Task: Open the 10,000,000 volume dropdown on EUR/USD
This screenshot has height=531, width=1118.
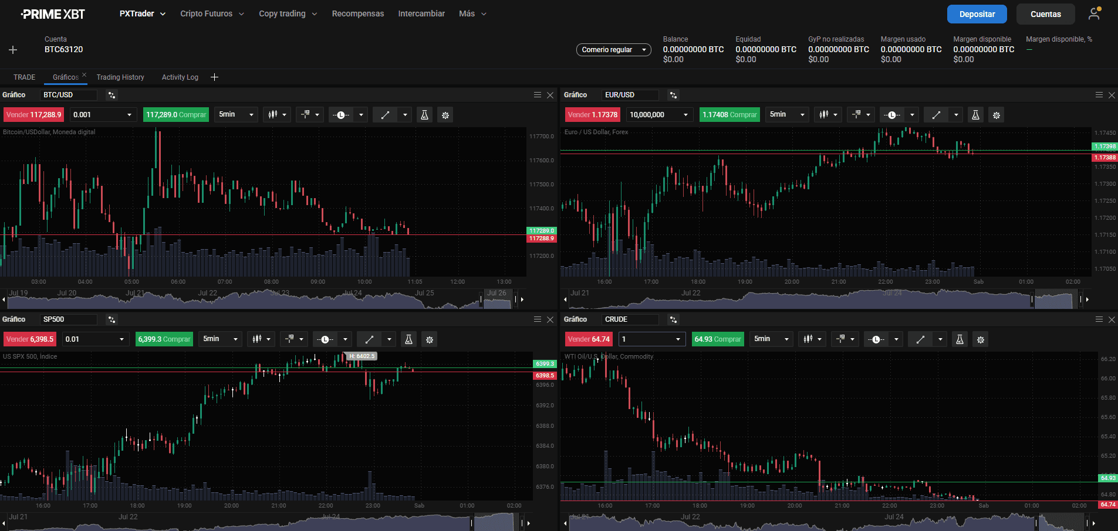Action: (x=660, y=115)
